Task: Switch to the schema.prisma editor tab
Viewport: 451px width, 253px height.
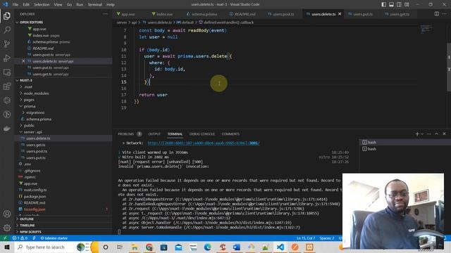Action: (x=204, y=14)
